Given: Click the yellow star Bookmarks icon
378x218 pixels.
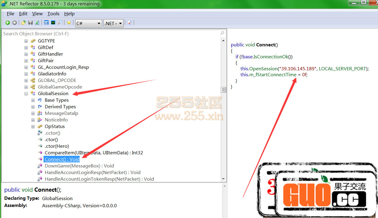Looking at the screenshot, I should coord(69,23).
